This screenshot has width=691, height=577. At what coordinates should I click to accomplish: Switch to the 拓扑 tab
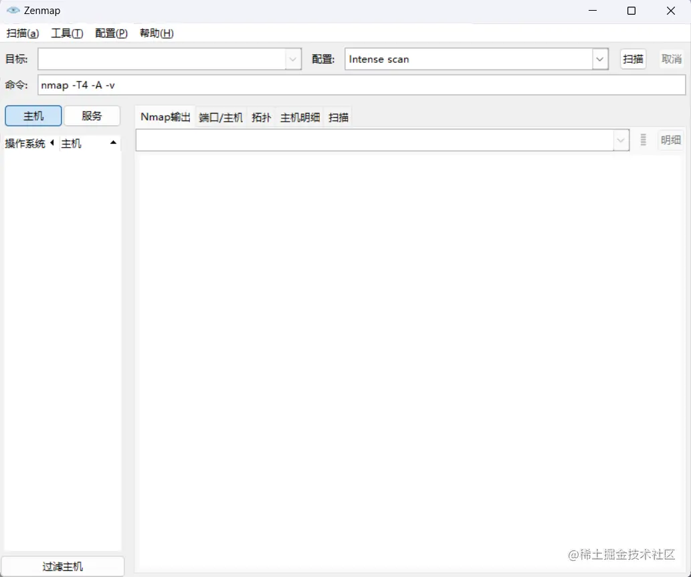(x=261, y=117)
